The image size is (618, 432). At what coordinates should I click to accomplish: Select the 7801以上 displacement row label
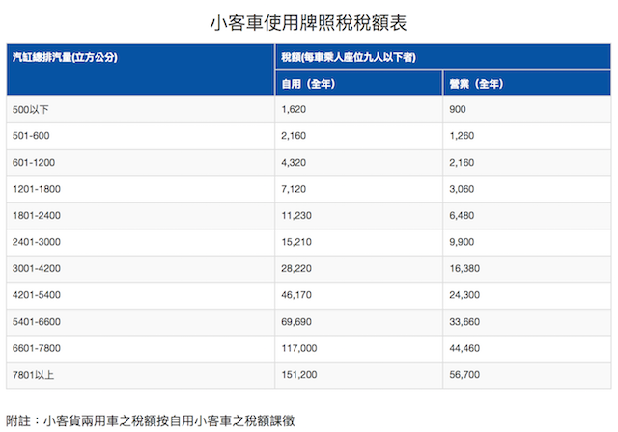coord(32,374)
